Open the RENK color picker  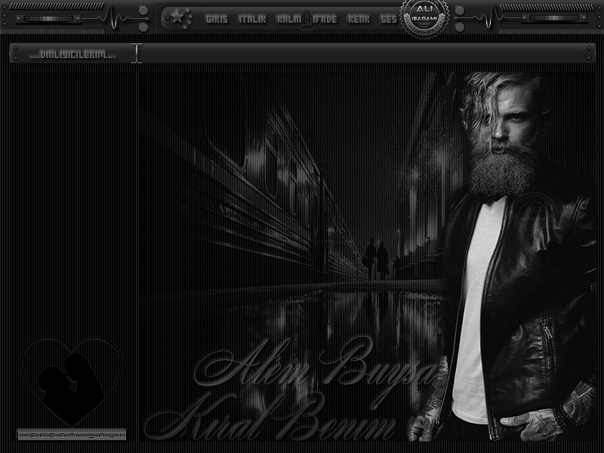point(359,20)
